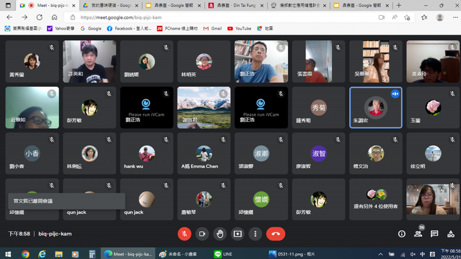Open the chat messages panel

434,234
